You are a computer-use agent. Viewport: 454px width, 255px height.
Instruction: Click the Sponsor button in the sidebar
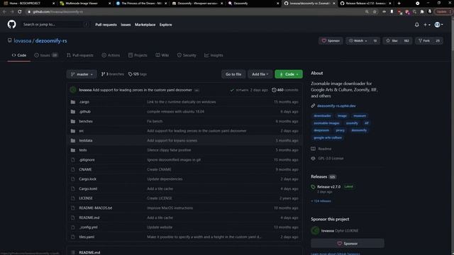coord(348,244)
